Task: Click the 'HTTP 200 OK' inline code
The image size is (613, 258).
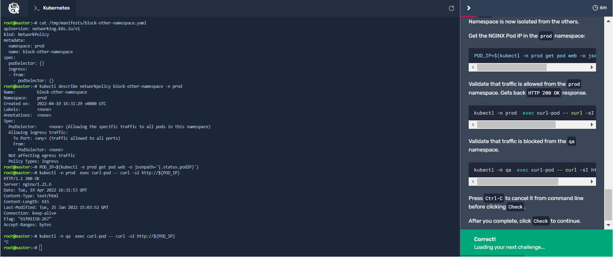Action: (x=544, y=93)
